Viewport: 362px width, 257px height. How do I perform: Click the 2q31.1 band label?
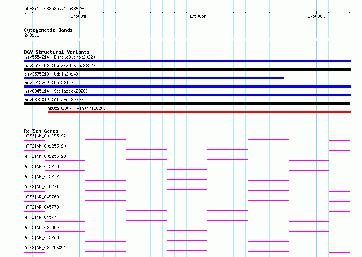click(x=32, y=35)
